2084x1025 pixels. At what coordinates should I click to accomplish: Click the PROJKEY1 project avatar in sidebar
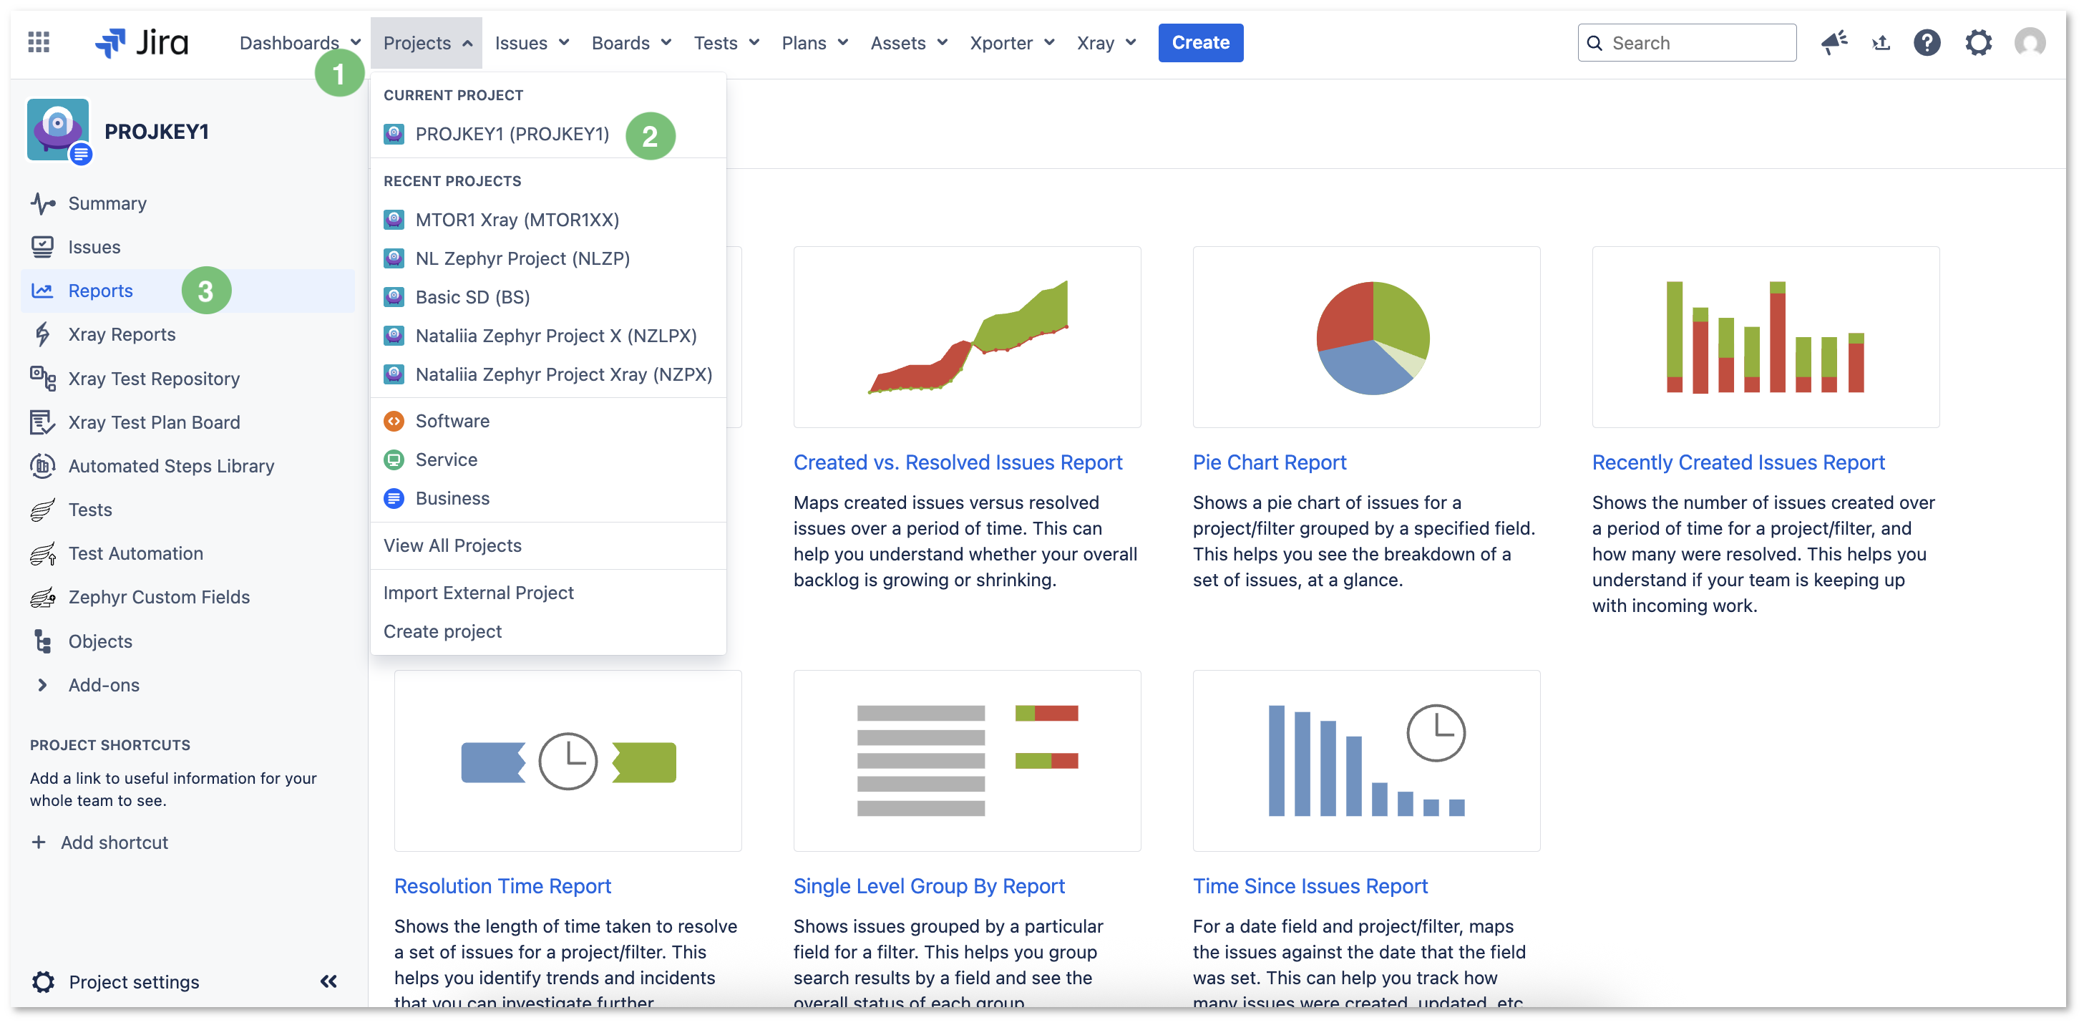pyautogui.click(x=58, y=130)
